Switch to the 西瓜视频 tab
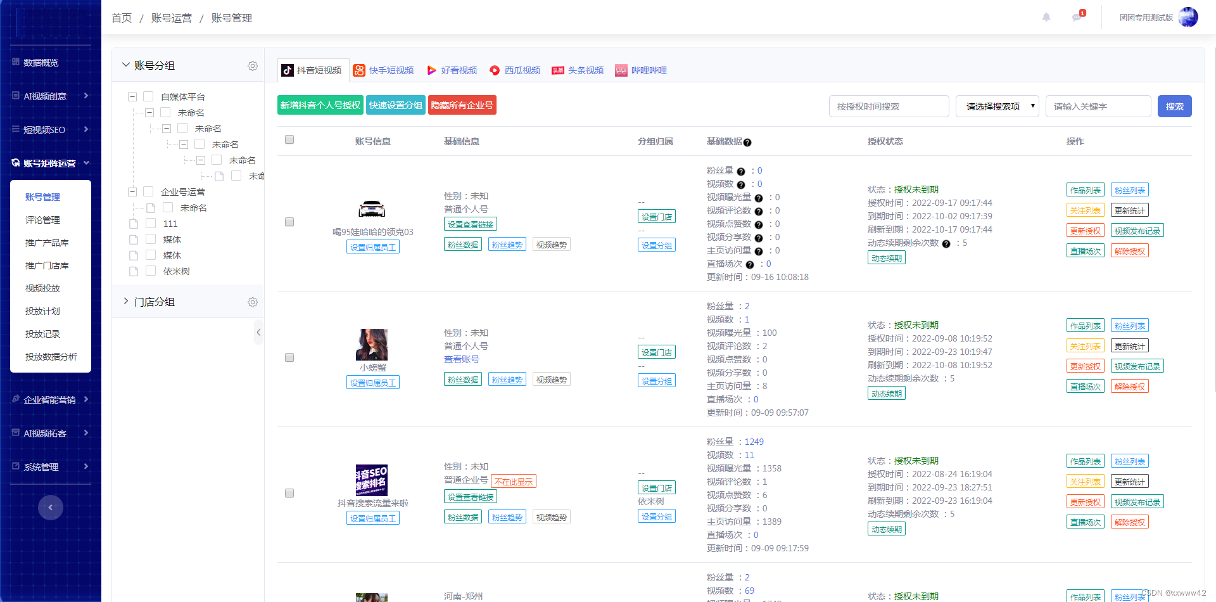The image size is (1216, 602). (x=515, y=70)
